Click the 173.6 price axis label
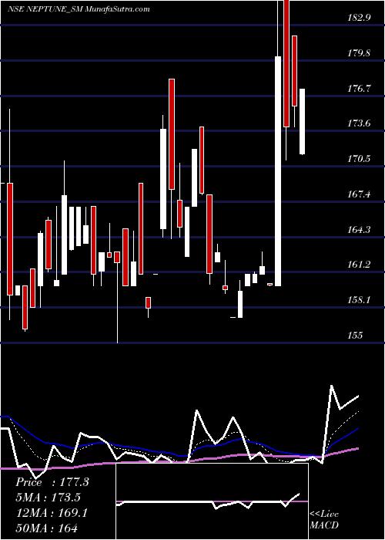This screenshot has height=540, width=385. [359, 123]
